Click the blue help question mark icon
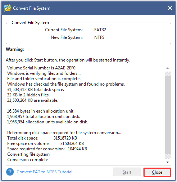This screenshot has height=182, width=177. click(x=10, y=172)
